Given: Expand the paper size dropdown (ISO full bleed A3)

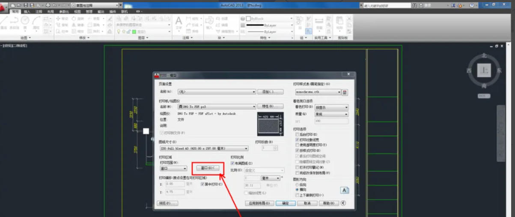Looking at the screenshot, I should (x=246, y=148).
